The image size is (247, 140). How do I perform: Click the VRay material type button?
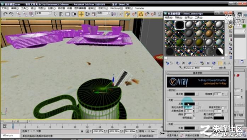(223, 68)
